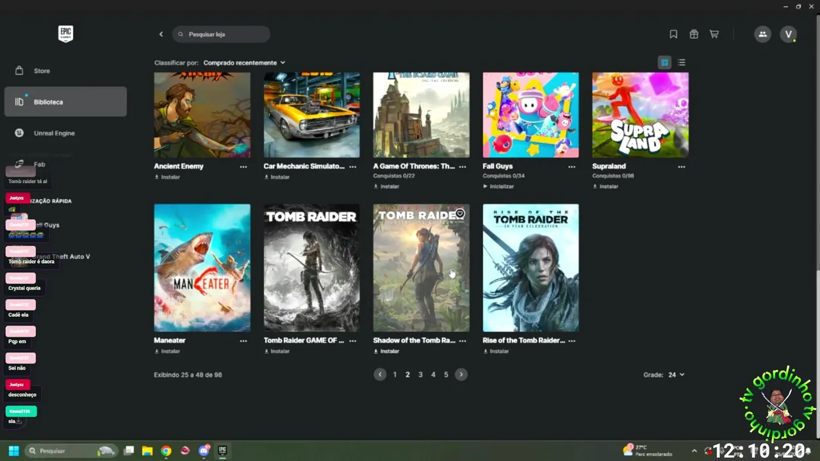Viewport: 820px width, 461px height.
Task: Click Instalar under Car Mechanic Simulator
Action: point(277,177)
